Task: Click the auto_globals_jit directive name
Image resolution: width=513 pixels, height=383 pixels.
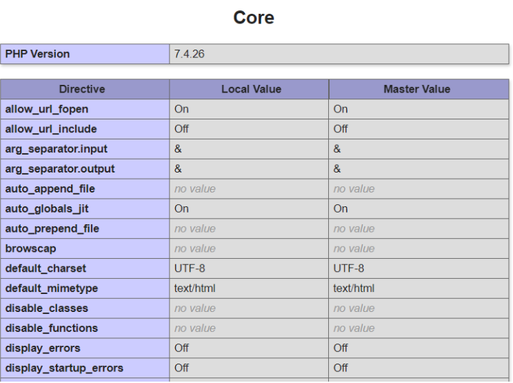Action: tap(48, 208)
